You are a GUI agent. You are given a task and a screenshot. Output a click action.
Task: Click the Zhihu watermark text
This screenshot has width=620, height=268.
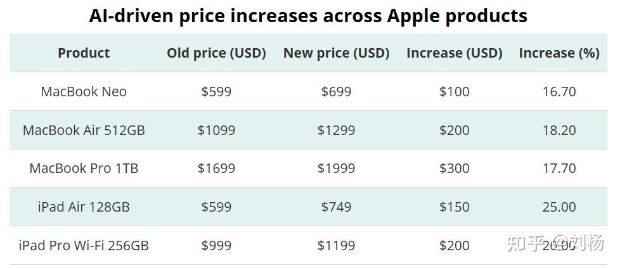click(x=555, y=242)
